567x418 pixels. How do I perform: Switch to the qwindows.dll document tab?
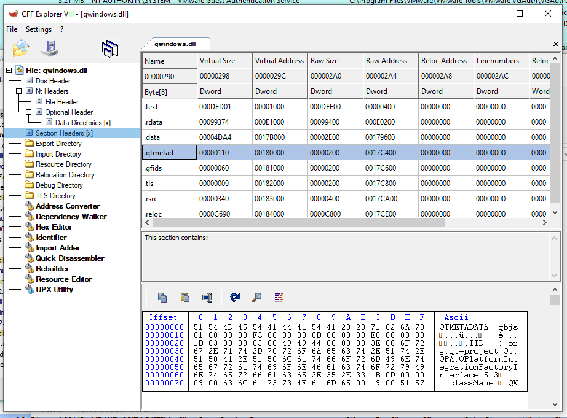pos(175,44)
